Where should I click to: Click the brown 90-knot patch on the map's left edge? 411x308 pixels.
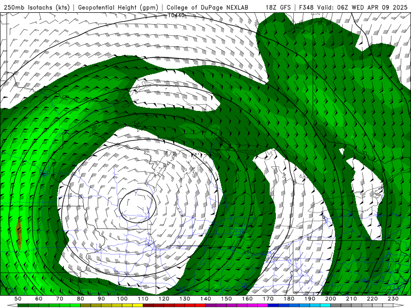click(19, 234)
